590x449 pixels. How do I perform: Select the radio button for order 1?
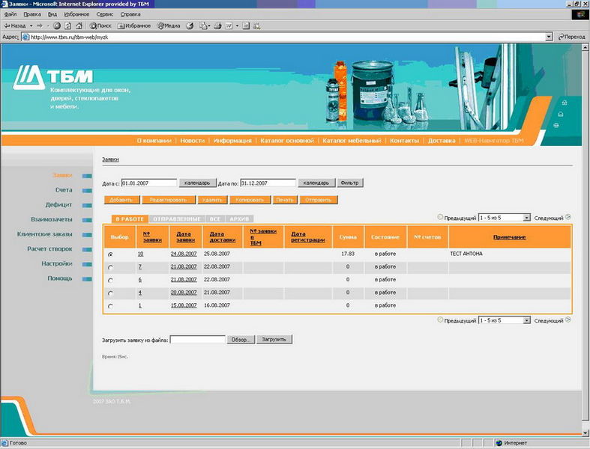coord(111,306)
